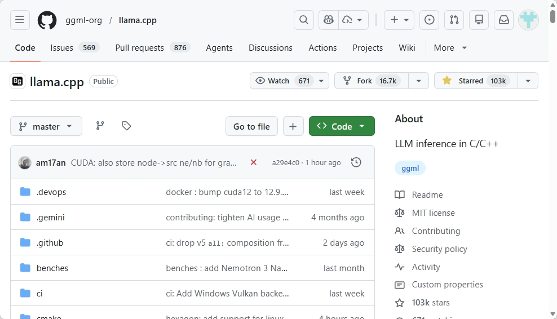The height and width of the screenshot is (319, 557).
Task: Expand the green Code dropdown button
Action: (342, 126)
